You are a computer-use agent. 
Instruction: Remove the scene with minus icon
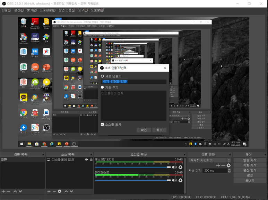(9, 191)
